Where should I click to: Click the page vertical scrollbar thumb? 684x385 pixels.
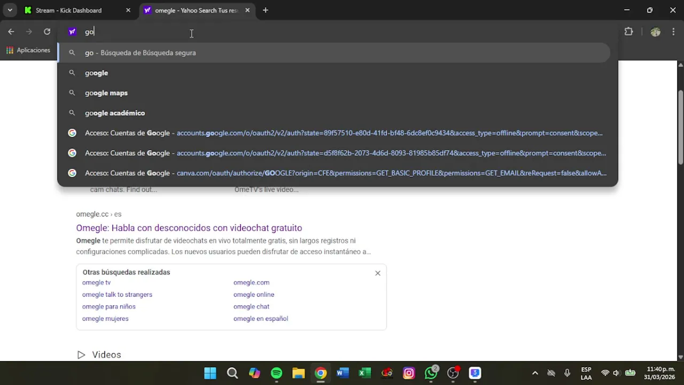680,127
